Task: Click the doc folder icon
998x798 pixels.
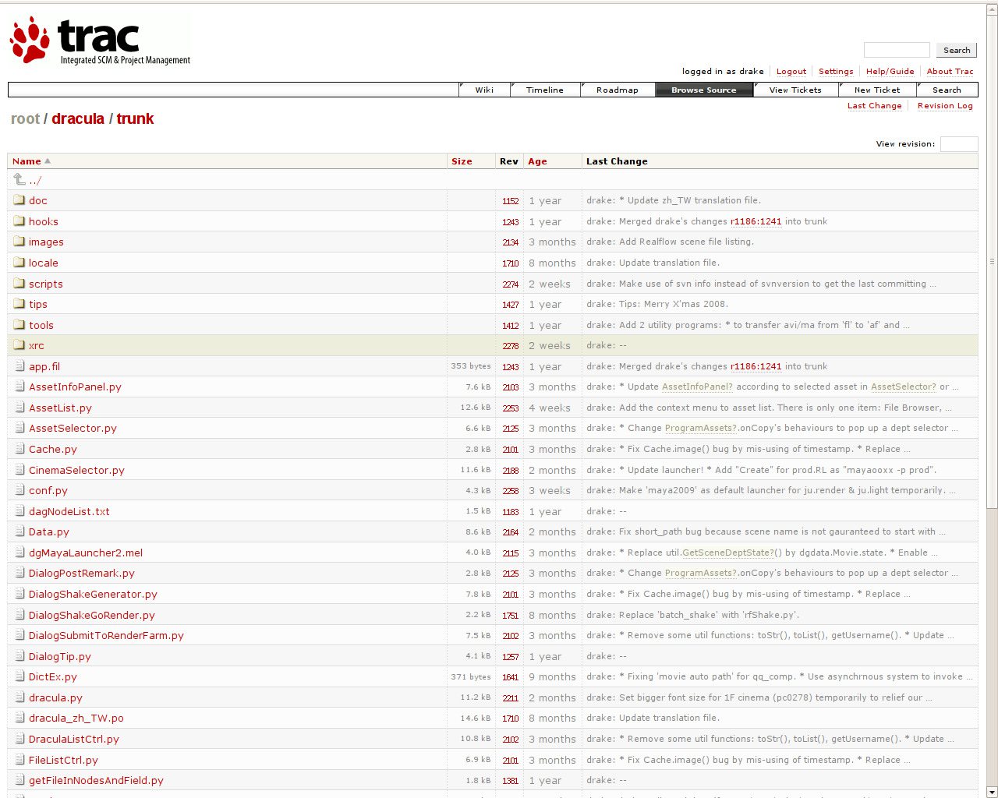Action: coord(19,200)
